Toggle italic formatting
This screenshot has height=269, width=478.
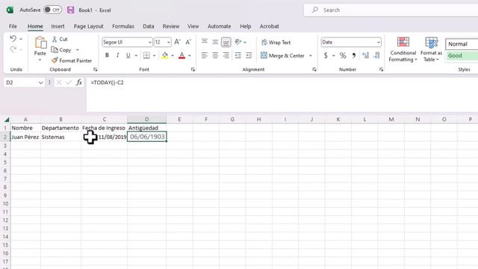118,55
